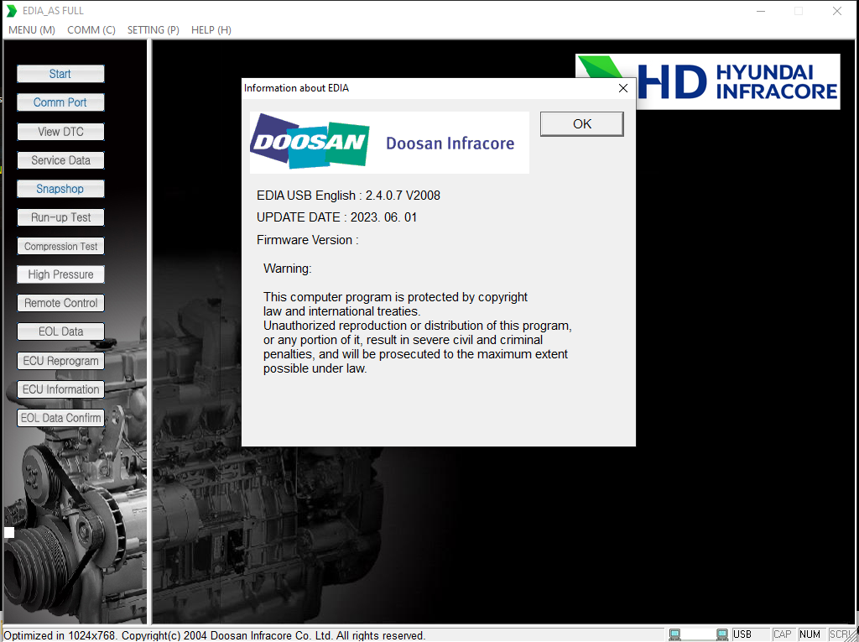The height and width of the screenshot is (642, 859).
Task: Choose ECU Reprogram
Action: click(60, 361)
